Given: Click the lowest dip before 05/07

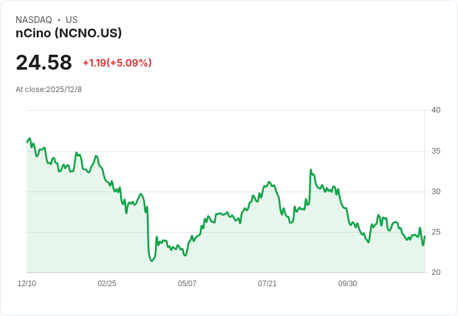Looking at the screenshot, I should point(152,261).
